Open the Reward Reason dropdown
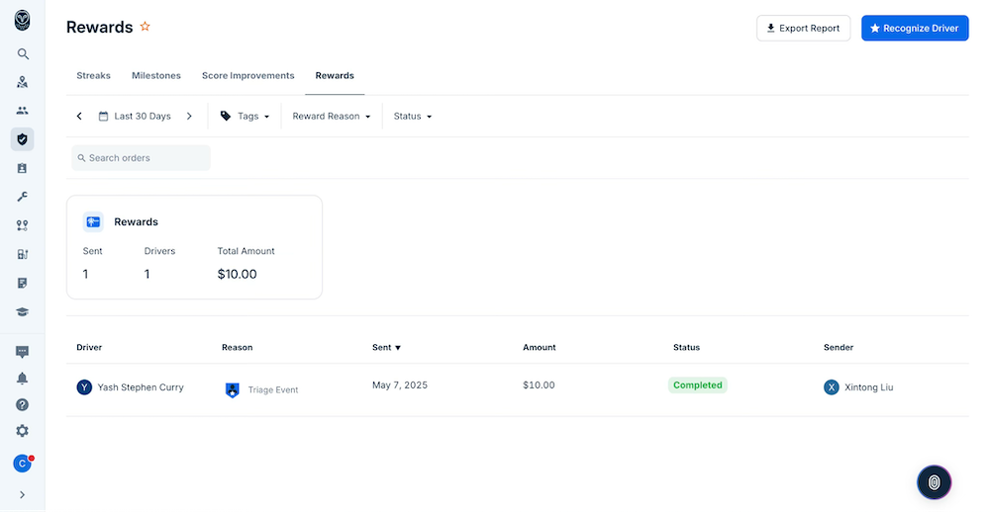The width and height of the screenshot is (990, 512). pyautogui.click(x=332, y=116)
